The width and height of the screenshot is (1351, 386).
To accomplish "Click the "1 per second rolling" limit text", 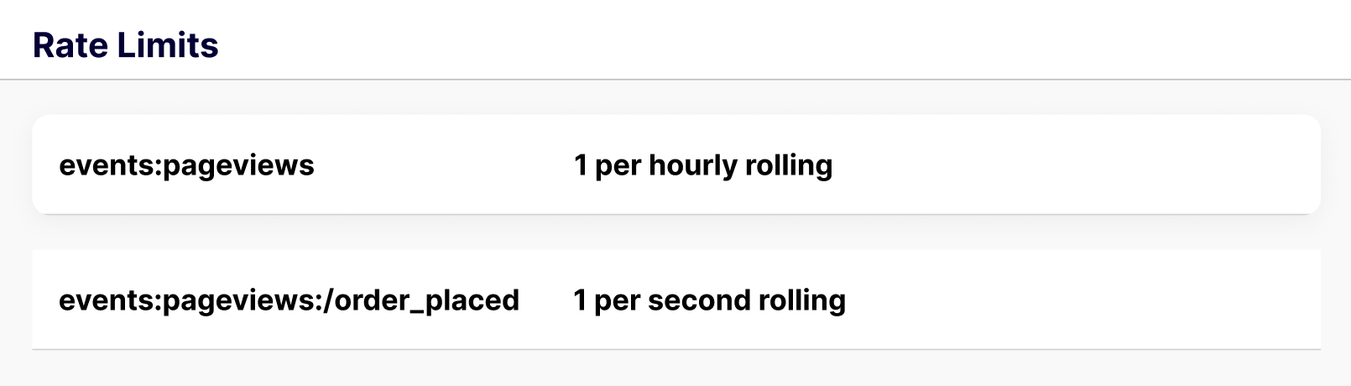I will pos(709,300).
